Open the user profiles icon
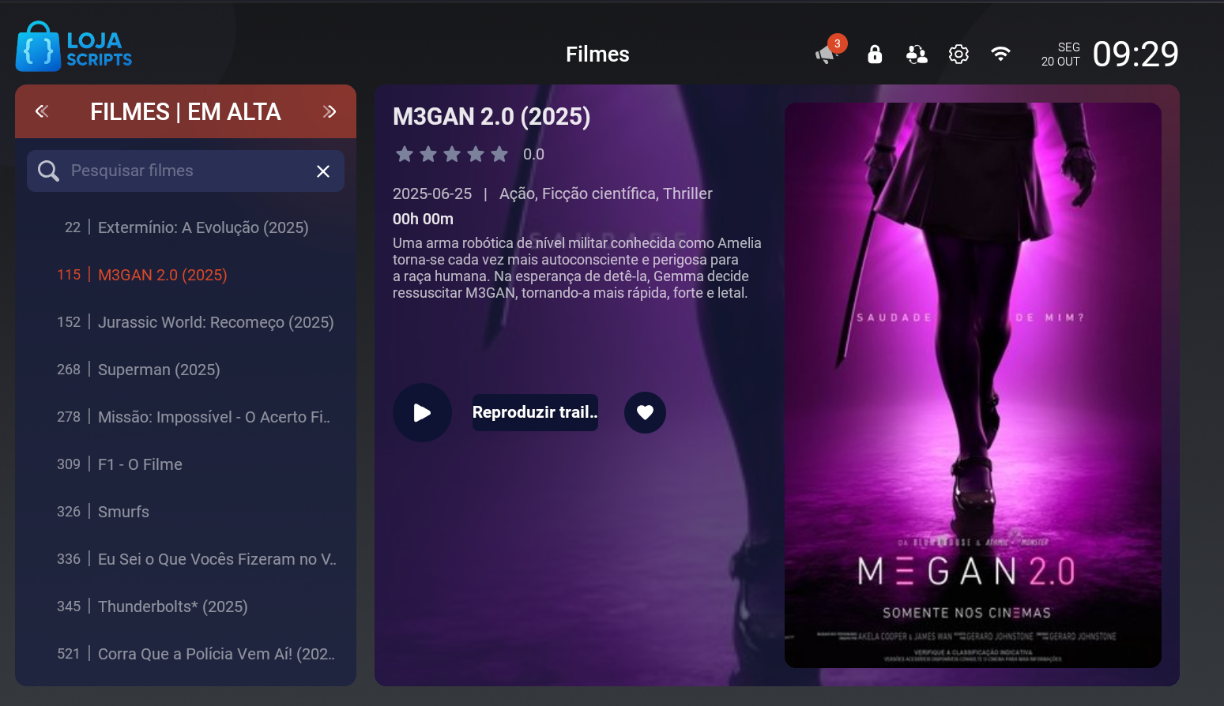This screenshot has height=706, width=1224. [917, 54]
